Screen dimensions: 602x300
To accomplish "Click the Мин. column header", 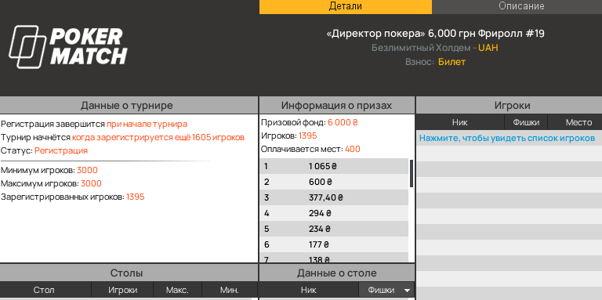I will click(230, 290).
